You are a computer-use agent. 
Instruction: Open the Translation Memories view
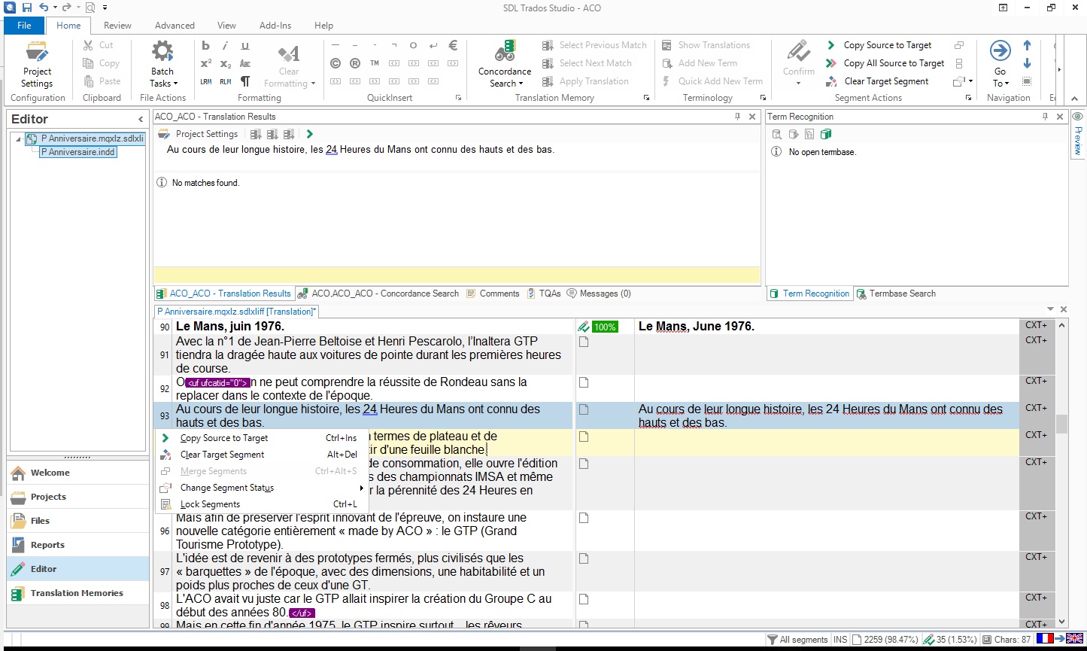pos(78,593)
